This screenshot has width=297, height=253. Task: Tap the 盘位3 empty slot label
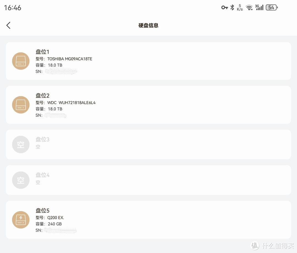42,139
